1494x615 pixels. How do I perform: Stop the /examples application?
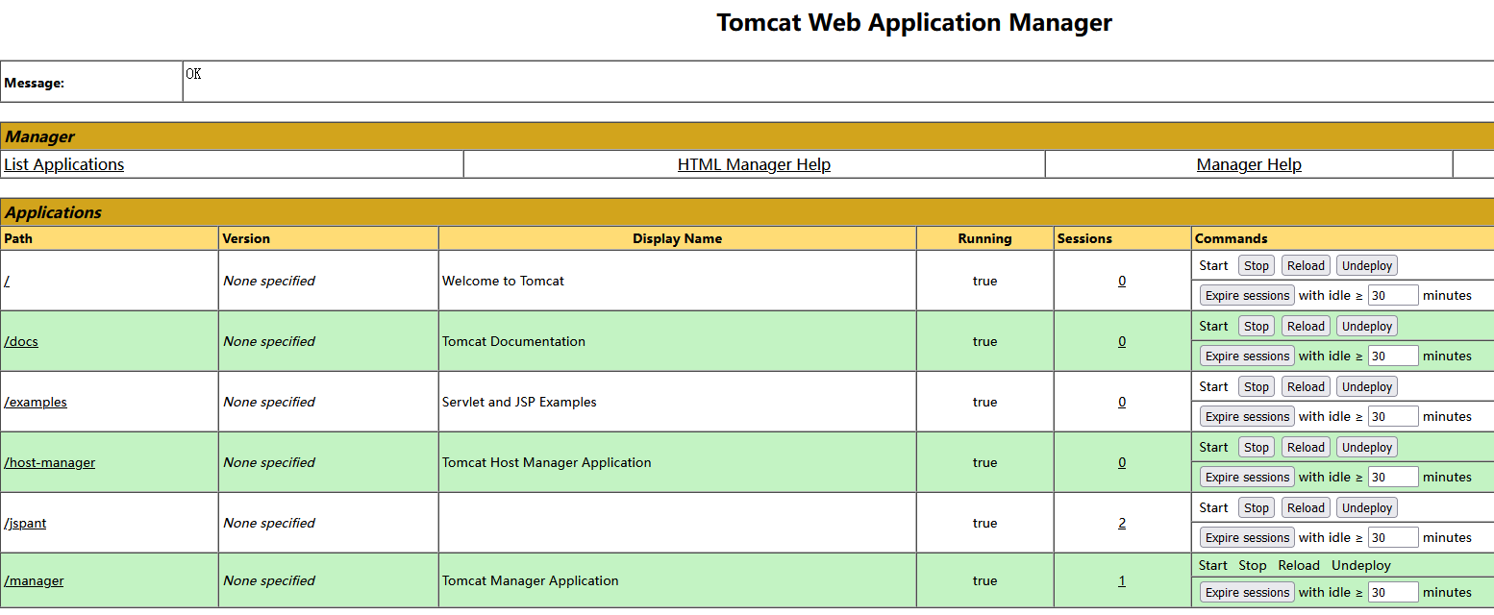click(x=1257, y=386)
